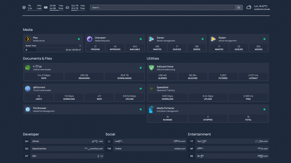The image size is (291, 163).
Task: Click the SO StackOverflow bookmark badge
Action: (x=26, y=149)
